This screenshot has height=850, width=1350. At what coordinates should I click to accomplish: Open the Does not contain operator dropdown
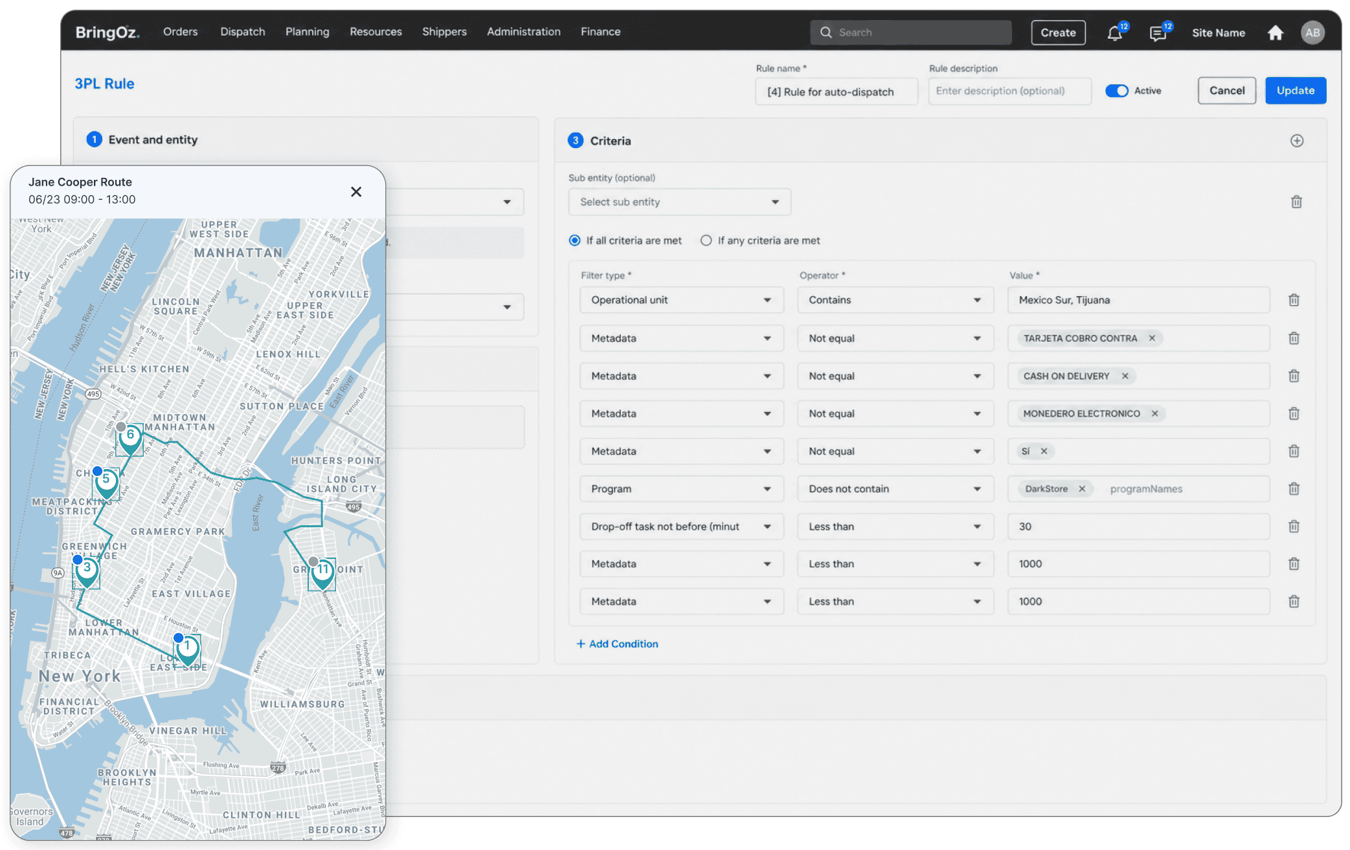(x=895, y=489)
